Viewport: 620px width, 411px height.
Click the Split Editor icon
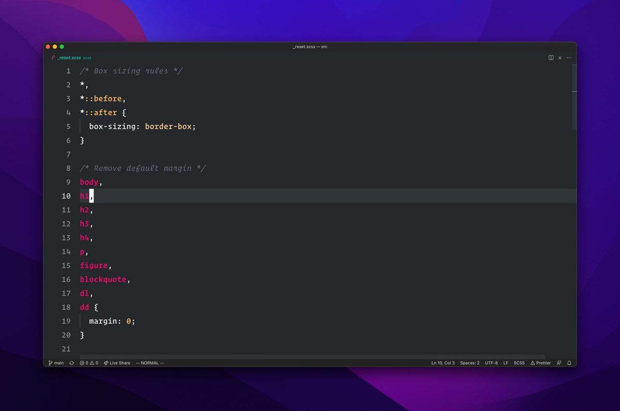551,58
